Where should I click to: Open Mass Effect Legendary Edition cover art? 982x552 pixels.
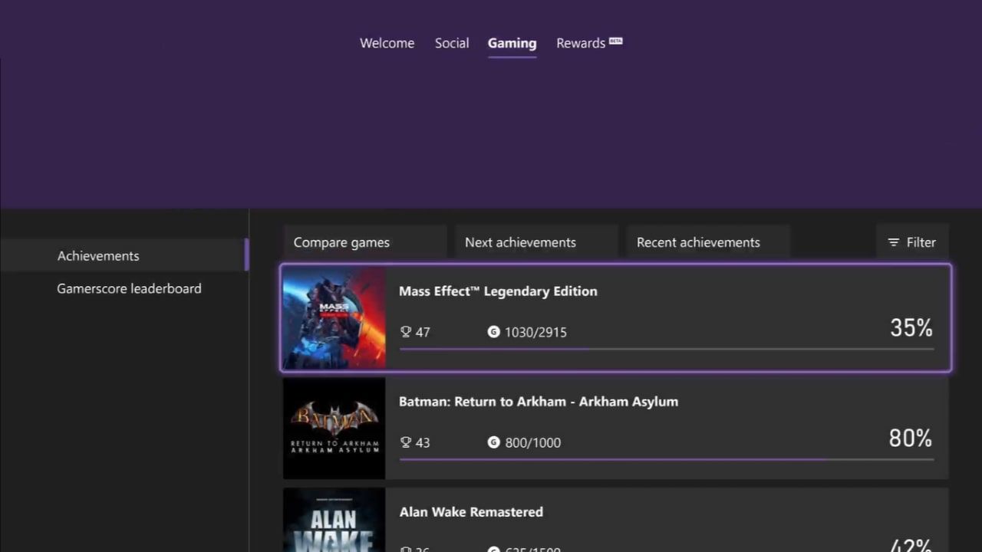coord(334,318)
